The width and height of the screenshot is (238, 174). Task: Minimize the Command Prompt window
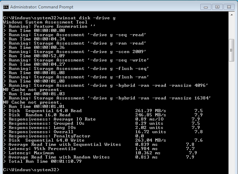(206, 7)
